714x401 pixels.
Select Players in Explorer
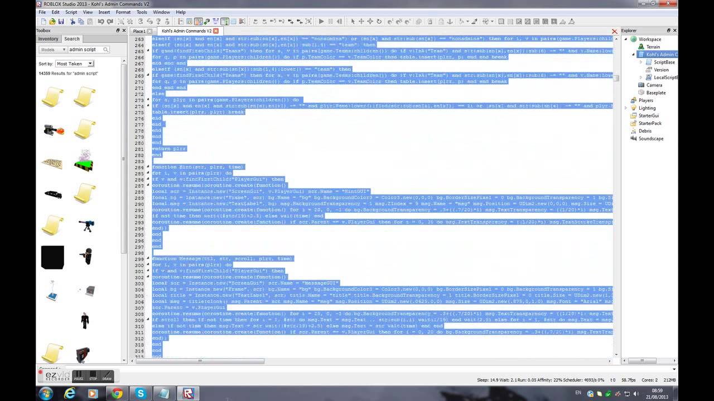[x=646, y=101]
